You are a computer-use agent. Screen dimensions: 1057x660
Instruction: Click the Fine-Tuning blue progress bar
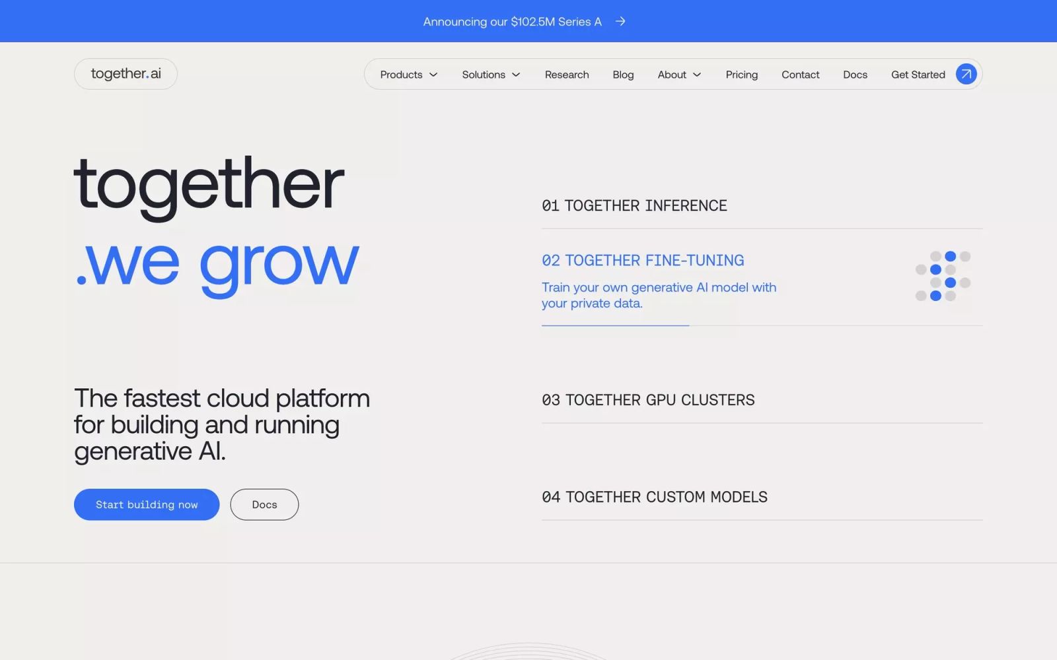point(615,325)
